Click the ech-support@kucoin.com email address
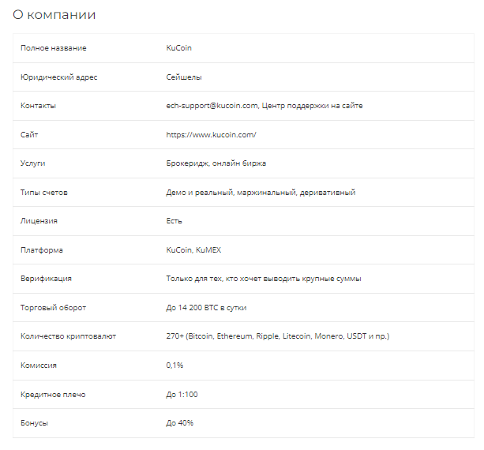Screen dimensions: 484x450 point(212,106)
